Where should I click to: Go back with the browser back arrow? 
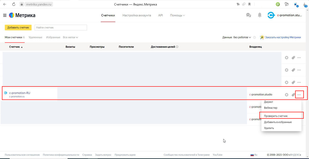5,4
